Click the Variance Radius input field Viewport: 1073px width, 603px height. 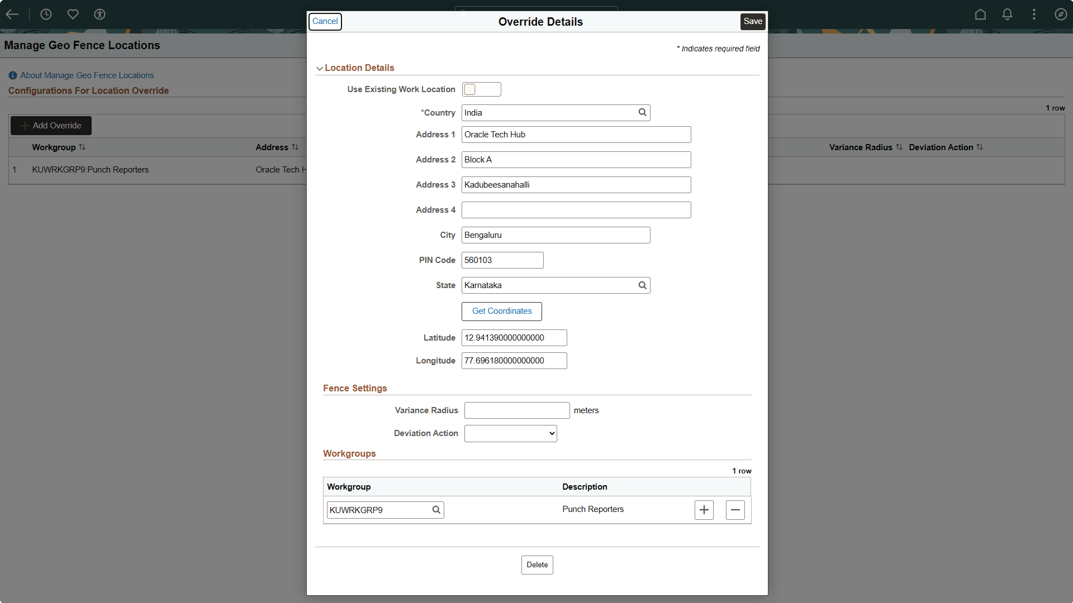pos(516,410)
